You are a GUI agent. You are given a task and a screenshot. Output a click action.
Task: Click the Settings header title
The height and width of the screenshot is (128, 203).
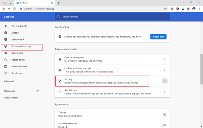point(9,17)
